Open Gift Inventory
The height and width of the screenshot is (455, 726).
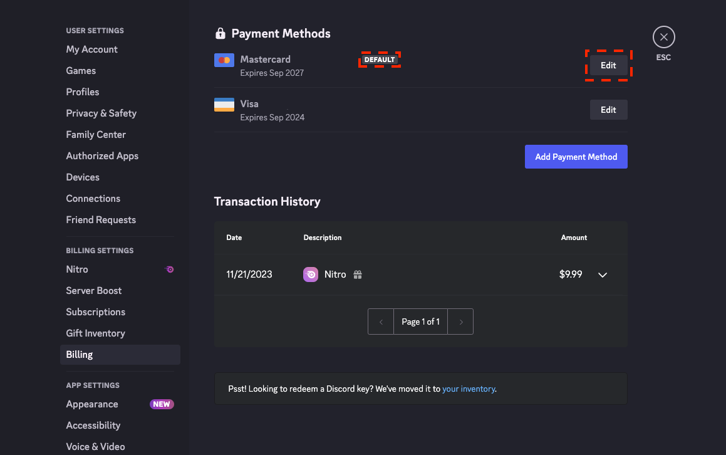(95, 333)
